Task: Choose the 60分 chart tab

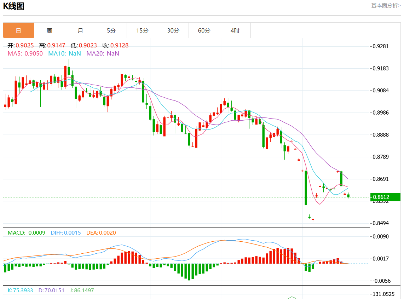Action: point(204,30)
